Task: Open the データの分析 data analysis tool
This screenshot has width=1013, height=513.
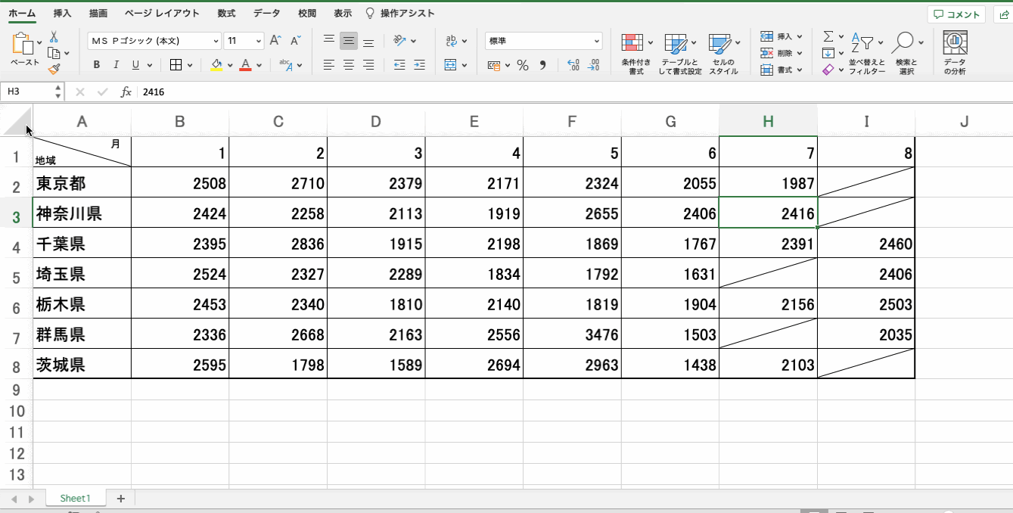Action: tap(955, 53)
